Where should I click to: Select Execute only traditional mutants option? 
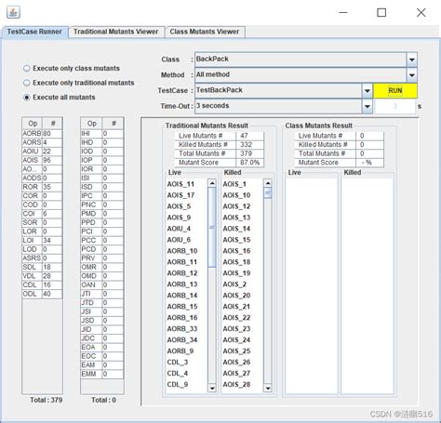click(27, 83)
